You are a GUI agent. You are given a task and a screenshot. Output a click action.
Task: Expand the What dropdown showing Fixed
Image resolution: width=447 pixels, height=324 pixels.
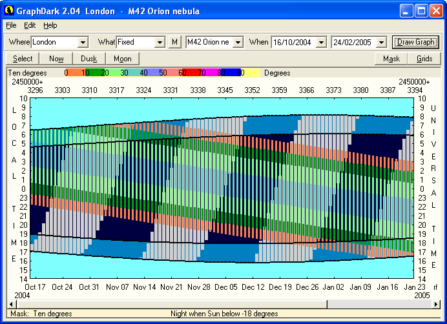click(x=160, y=42)
